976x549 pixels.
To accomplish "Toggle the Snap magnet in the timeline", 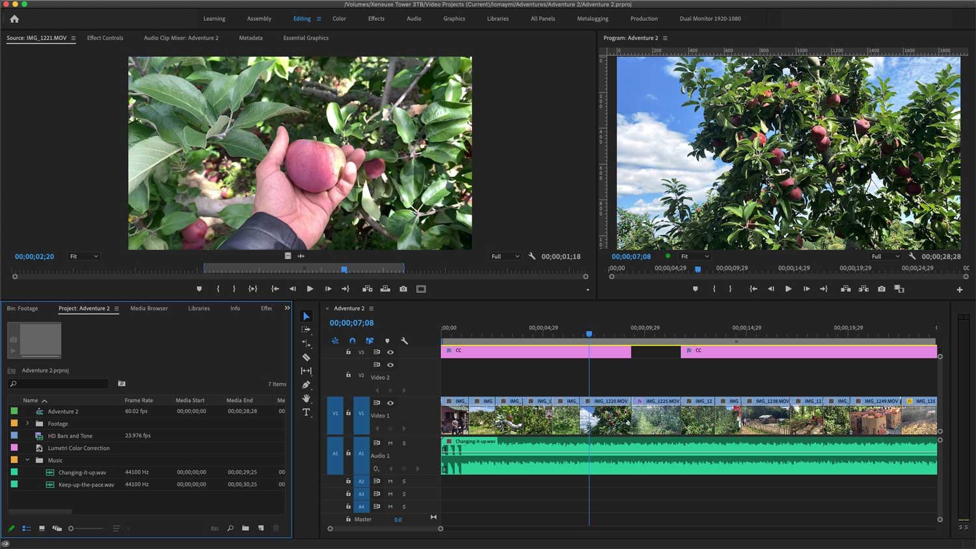I will (x=352, y=340).
